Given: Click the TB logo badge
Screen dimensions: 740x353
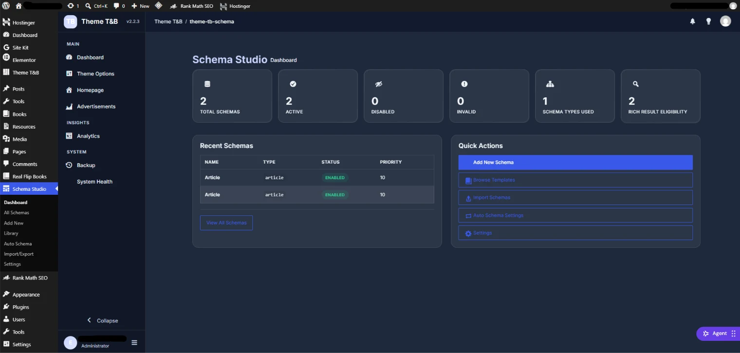Looking at the screenshot, I should (x=71, y=21).
